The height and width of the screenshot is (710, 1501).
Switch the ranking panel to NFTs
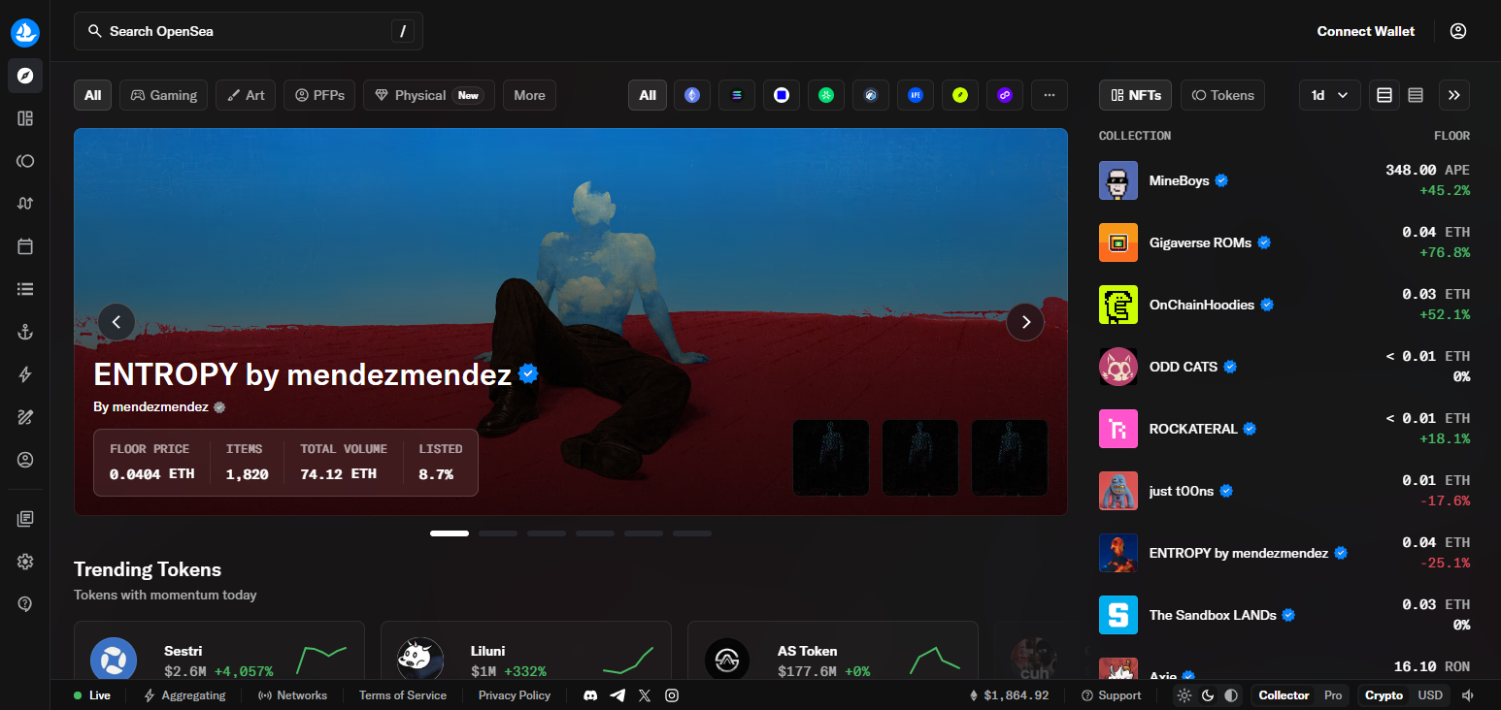pyautogui.click(x=1136, y=95)
